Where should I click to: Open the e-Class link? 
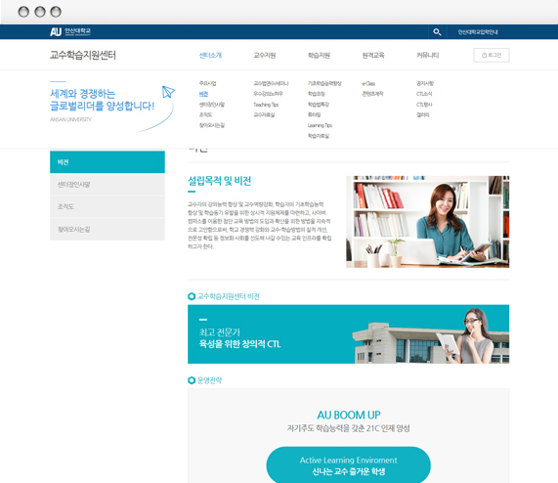pyautogui.click(x=368, y=84)
